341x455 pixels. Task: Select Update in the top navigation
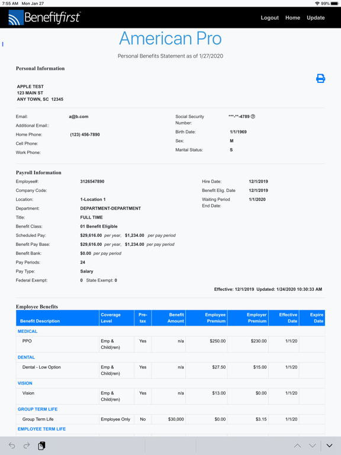pyautogui.click(x=316, y=18)
